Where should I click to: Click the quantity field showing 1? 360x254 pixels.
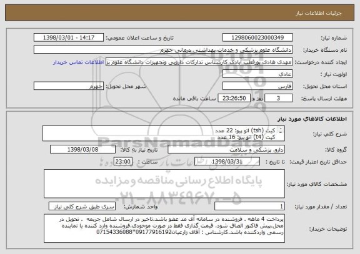[249, 207]
